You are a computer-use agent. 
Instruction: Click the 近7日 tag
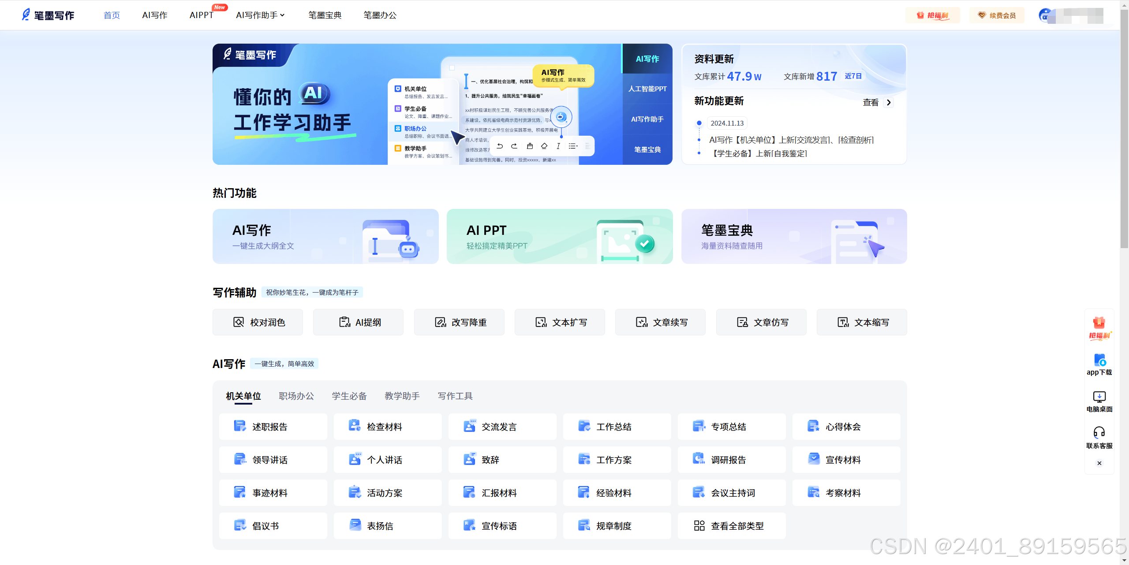tap(853, 76)
